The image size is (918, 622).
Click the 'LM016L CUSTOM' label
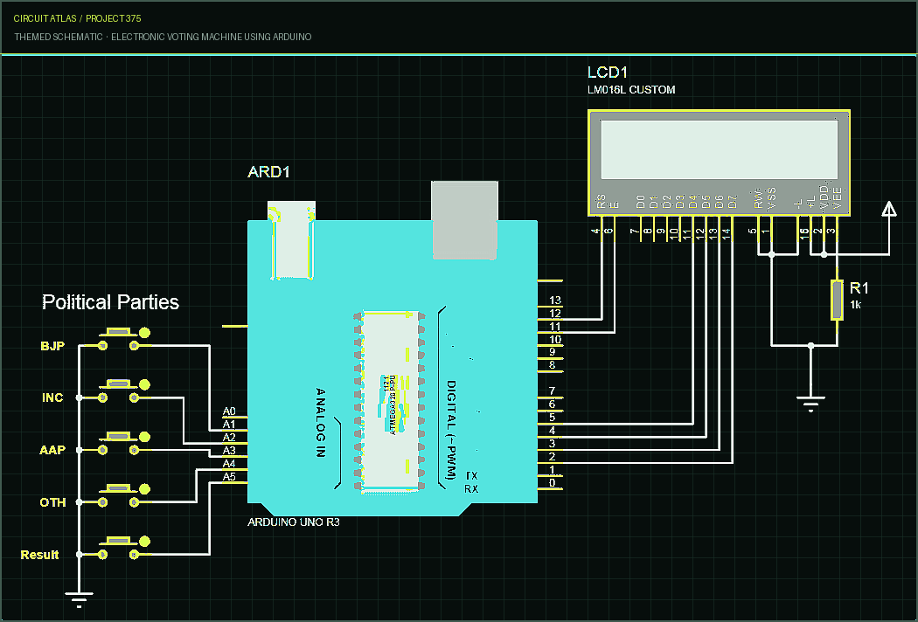click(631, 89)
